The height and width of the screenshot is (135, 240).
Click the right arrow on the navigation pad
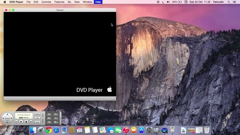click(11, 118)
